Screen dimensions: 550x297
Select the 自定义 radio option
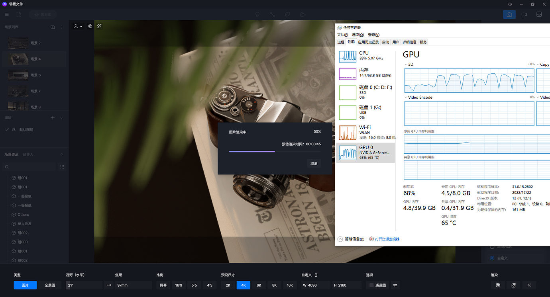(491, 258)
